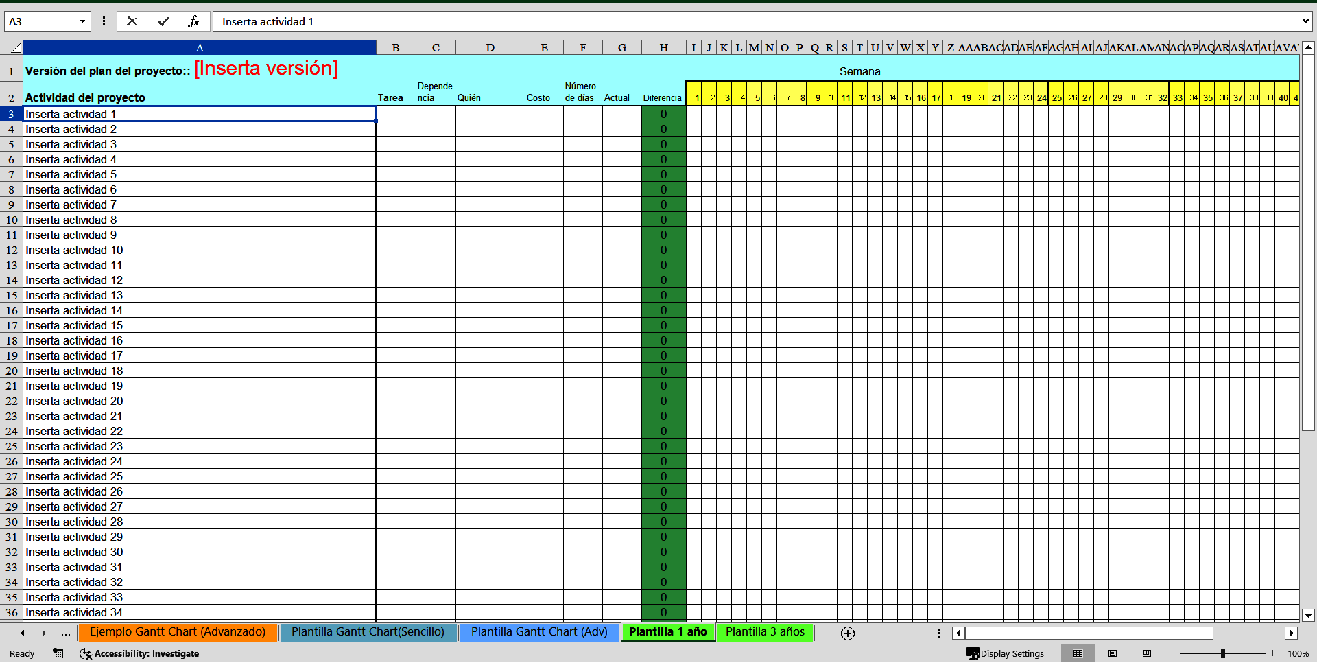
Task: Click the Tarea header cell
Action: click(396, 93)
